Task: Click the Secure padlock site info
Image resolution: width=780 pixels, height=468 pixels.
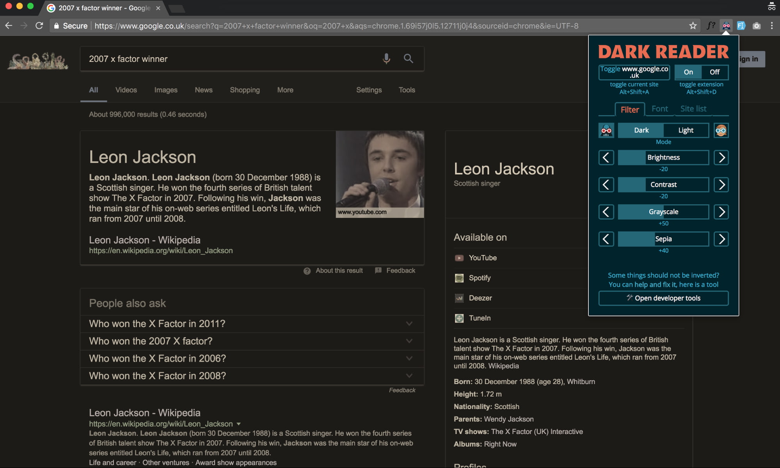Action: [x=70, y=26]
